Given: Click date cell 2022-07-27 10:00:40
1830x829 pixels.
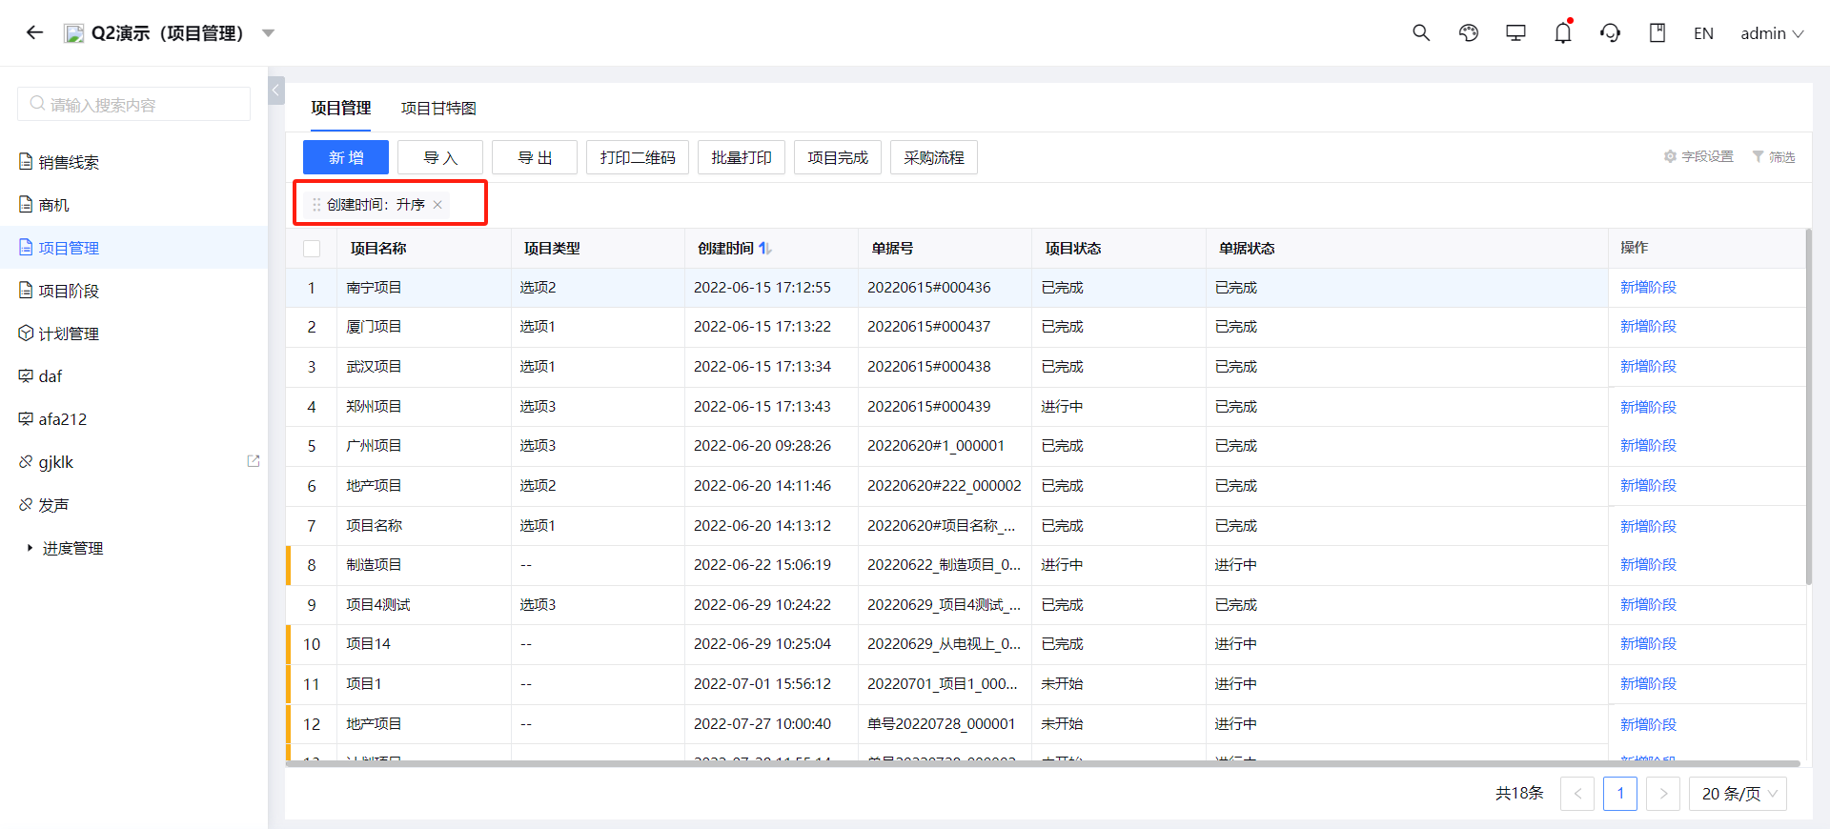Looking at the screenshot, I should coord(762,723).
